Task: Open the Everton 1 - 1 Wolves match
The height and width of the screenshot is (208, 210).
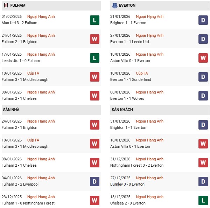Action: pyautogui.click(x=128, y=98)
